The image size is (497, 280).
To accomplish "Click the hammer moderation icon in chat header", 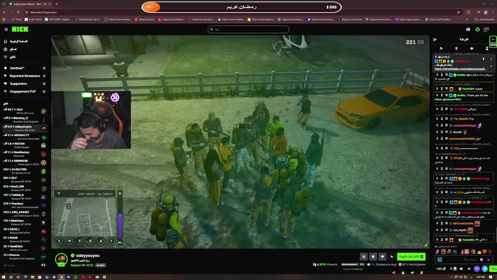I will tap(441, 49).
